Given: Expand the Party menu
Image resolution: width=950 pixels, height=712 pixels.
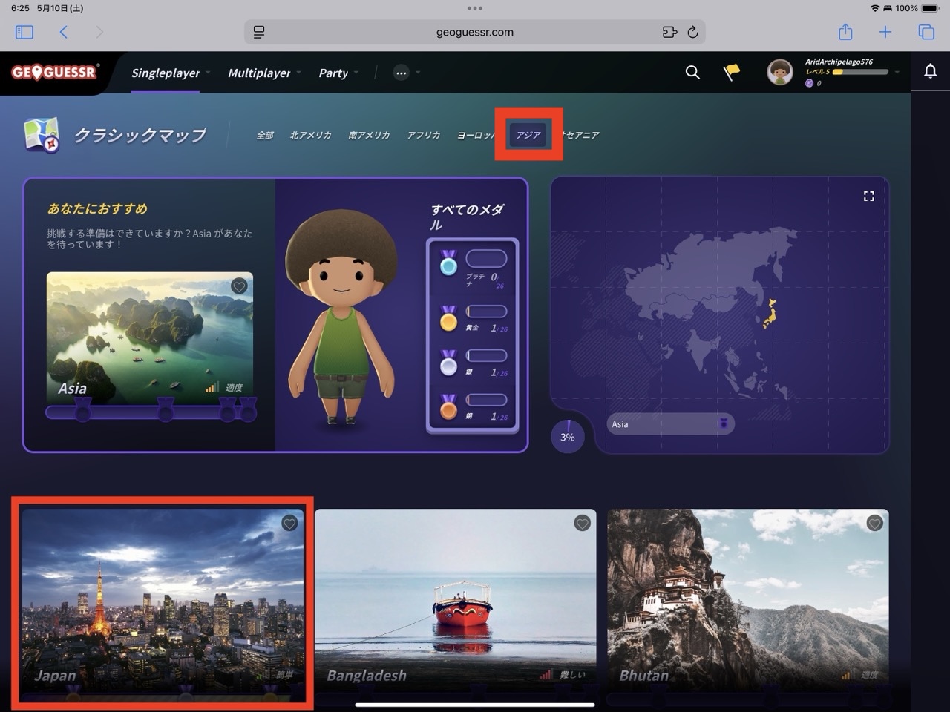Looking at the screenshot, I should (338, 73).
